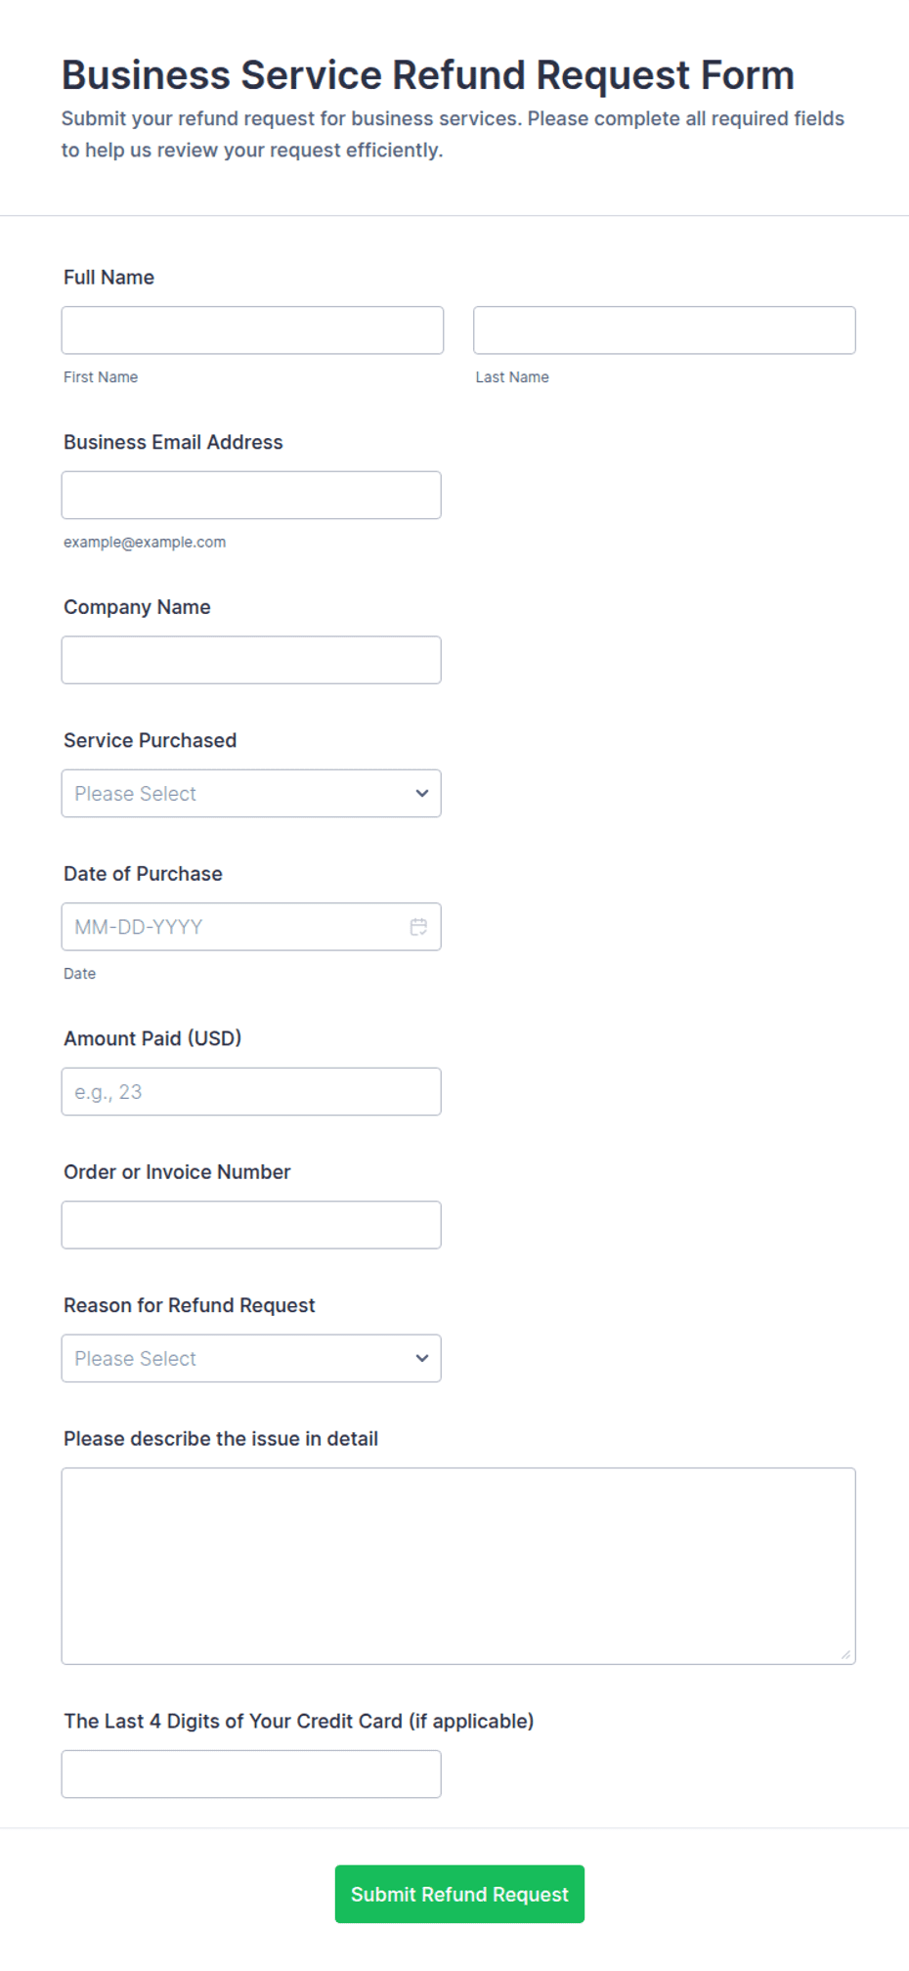Viewport: 909px width, 1971px height.
Task: Select the Company Name text box
Action: [251, 660]
